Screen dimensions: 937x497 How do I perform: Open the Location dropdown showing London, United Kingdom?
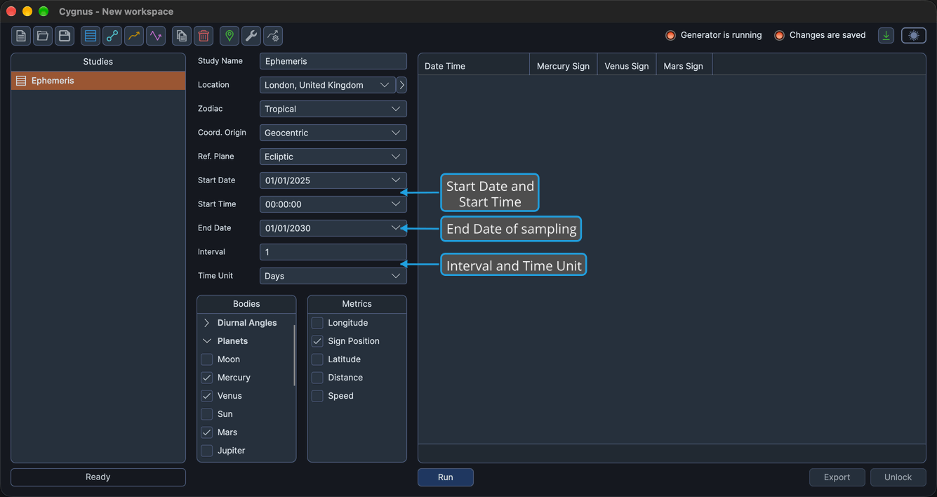[328, 85]
